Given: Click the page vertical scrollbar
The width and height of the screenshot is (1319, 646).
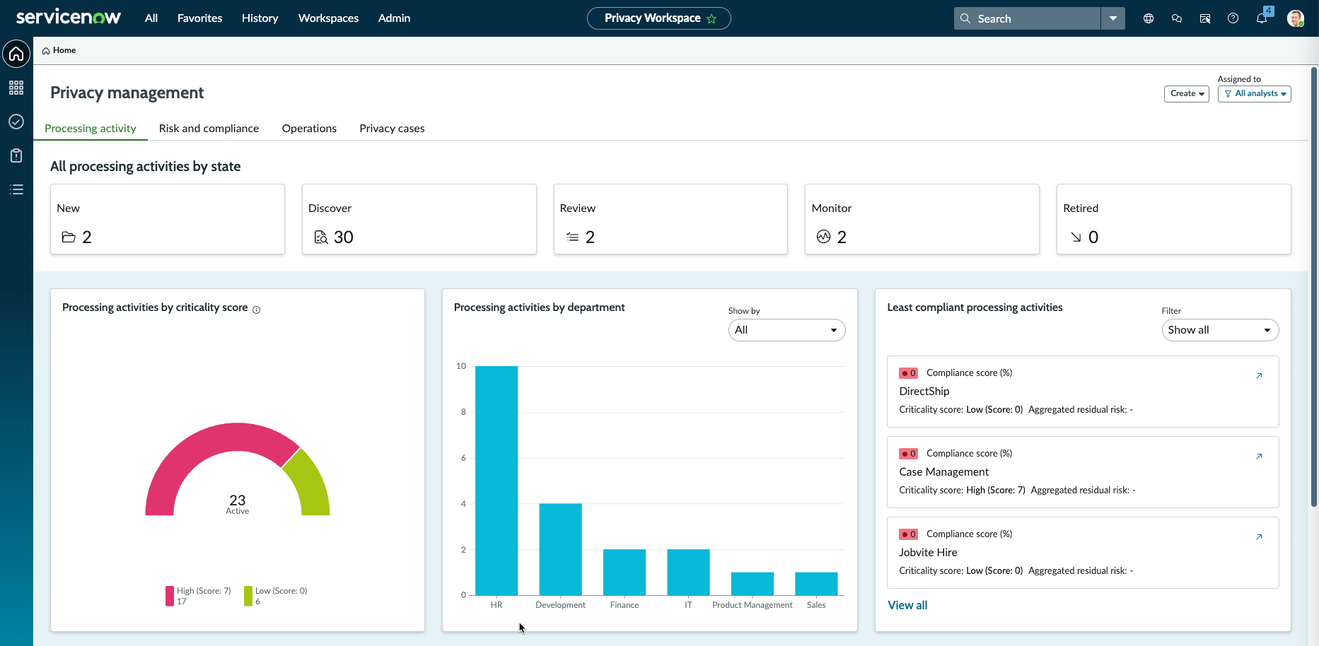Looking at the screenshot, I should pyautogui.click(x=1314, y=286).
